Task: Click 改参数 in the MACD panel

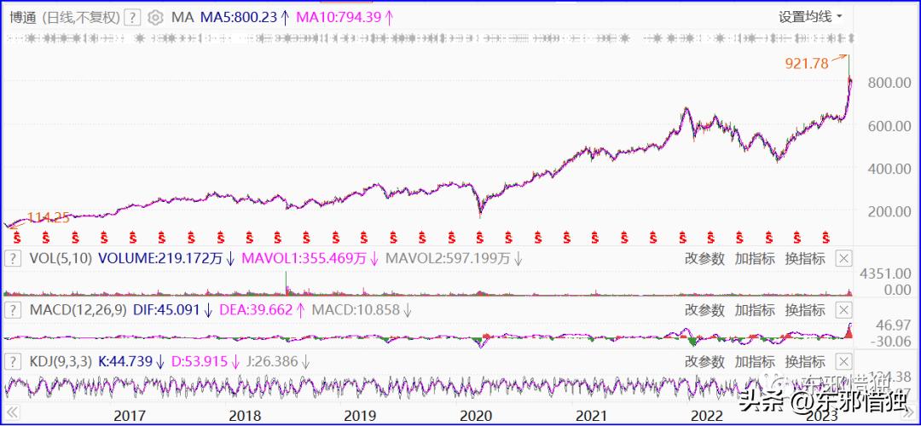Action: (705, 310)
